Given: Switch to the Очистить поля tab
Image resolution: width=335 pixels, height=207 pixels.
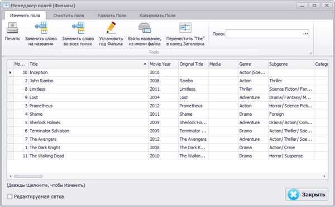Looking at the screenshot, I should 69,16.
